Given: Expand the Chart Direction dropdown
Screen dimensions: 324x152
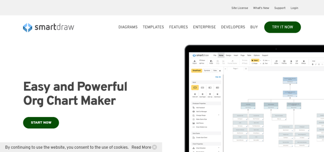Looking at the screenshot, I should click(x=219, y=148).
